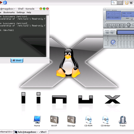Click the Pause button in the media player
This screenshot has width=134, height=134.
(x=116, y=25)
